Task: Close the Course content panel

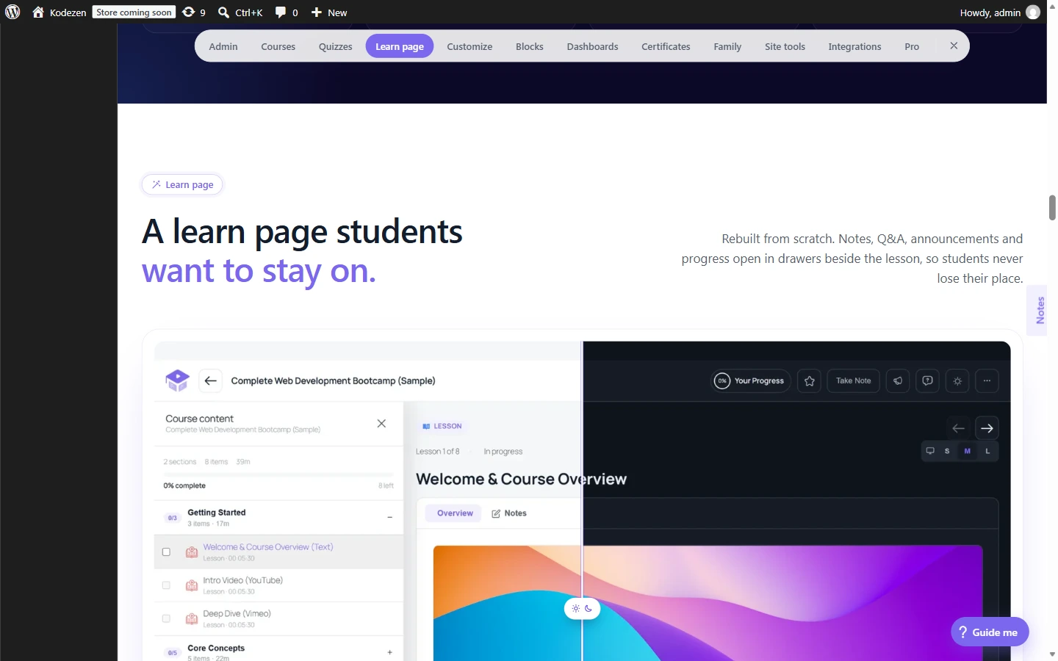Action: click(x=381, y=424)
